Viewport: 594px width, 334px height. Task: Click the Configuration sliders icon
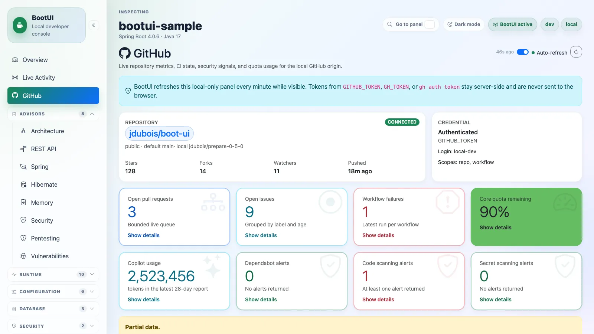[14, 292]
